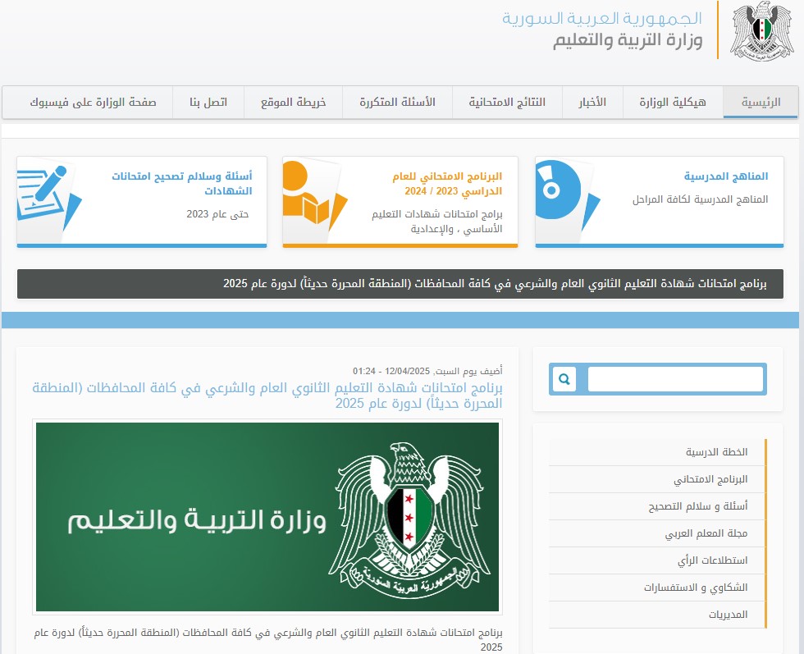The width and height of the screenshot is (804, 654).
Task: Open the المناهج المدرسية card title
Action: 725,176
